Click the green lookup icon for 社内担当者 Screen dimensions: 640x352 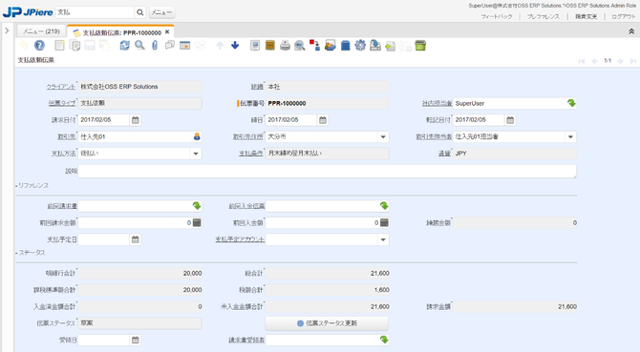click(x=571, y=103)
